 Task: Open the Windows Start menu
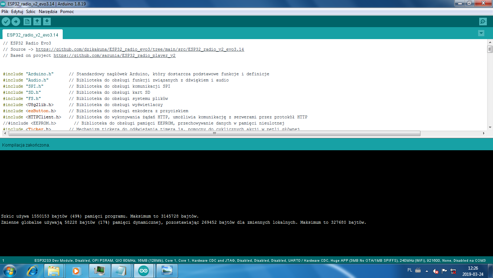[x=10, y=270]
